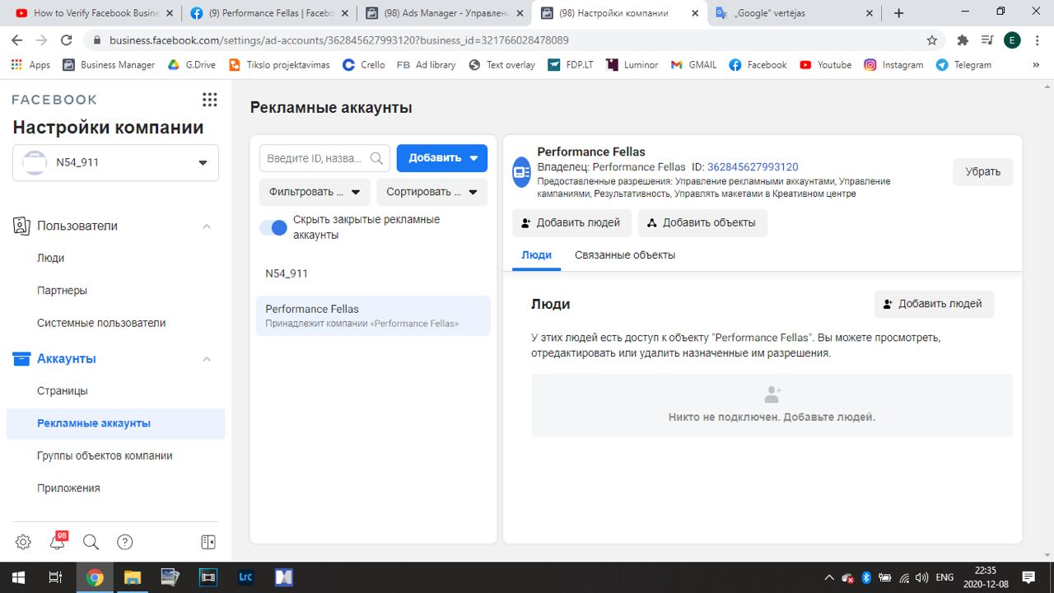Image resolution: width=1054 pixels, height=593 pixels.
Task: Open Chrome extensions puzzle icon
Action: [x=963, y=40]
